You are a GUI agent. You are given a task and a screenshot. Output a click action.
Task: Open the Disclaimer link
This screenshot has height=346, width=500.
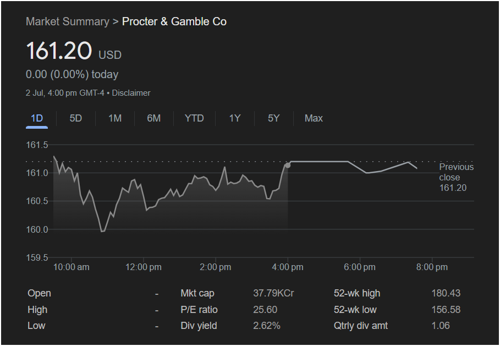[131, 93]
